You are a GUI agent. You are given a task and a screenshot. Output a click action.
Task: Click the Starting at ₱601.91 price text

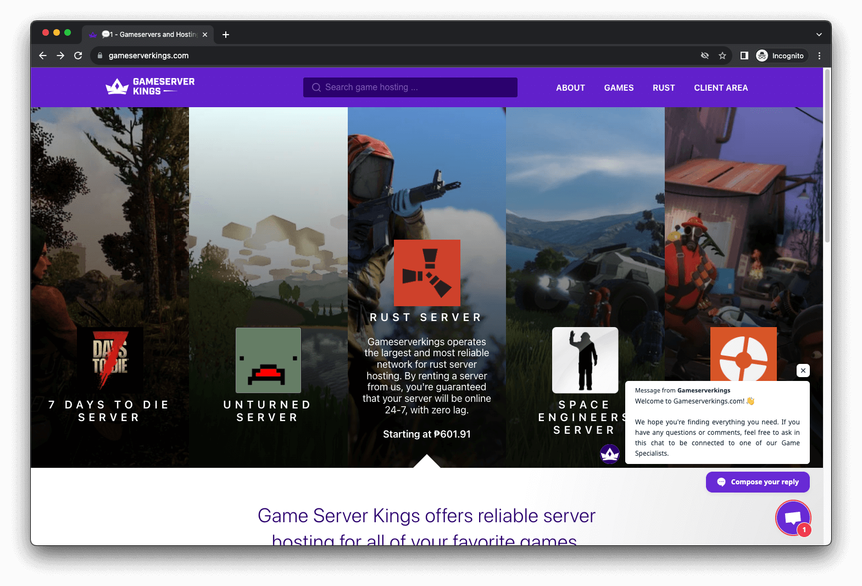click(427, 434)
